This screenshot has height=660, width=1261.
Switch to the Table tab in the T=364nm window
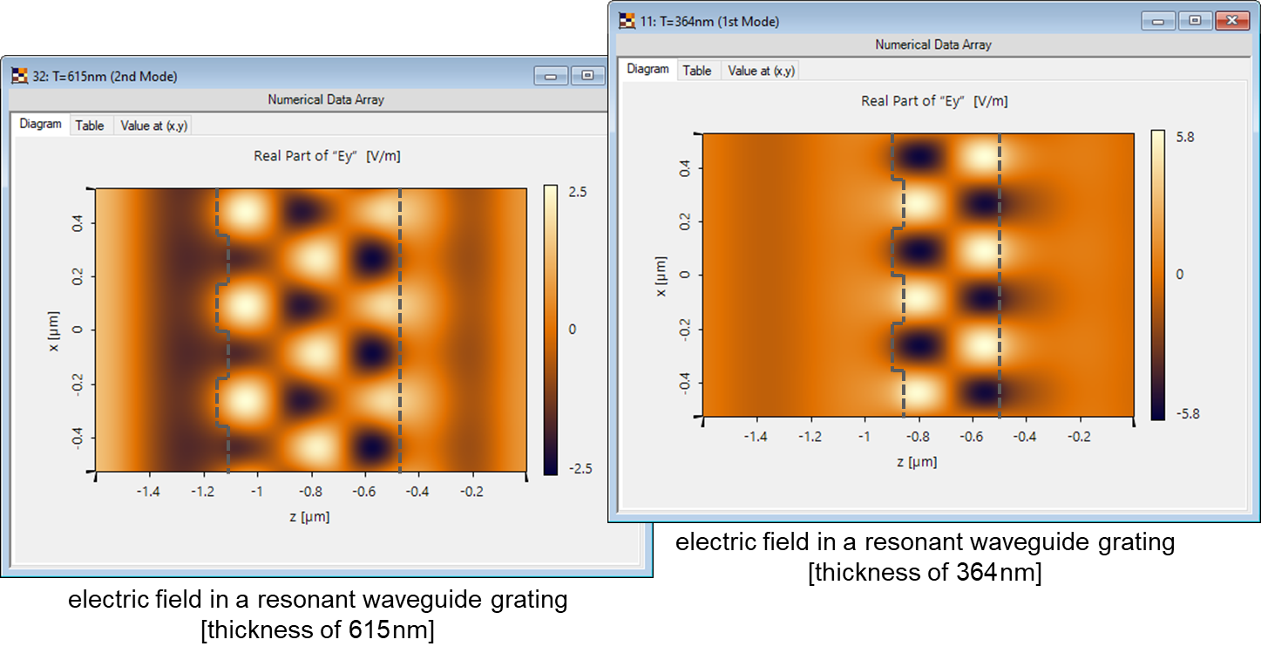point(697,70)
